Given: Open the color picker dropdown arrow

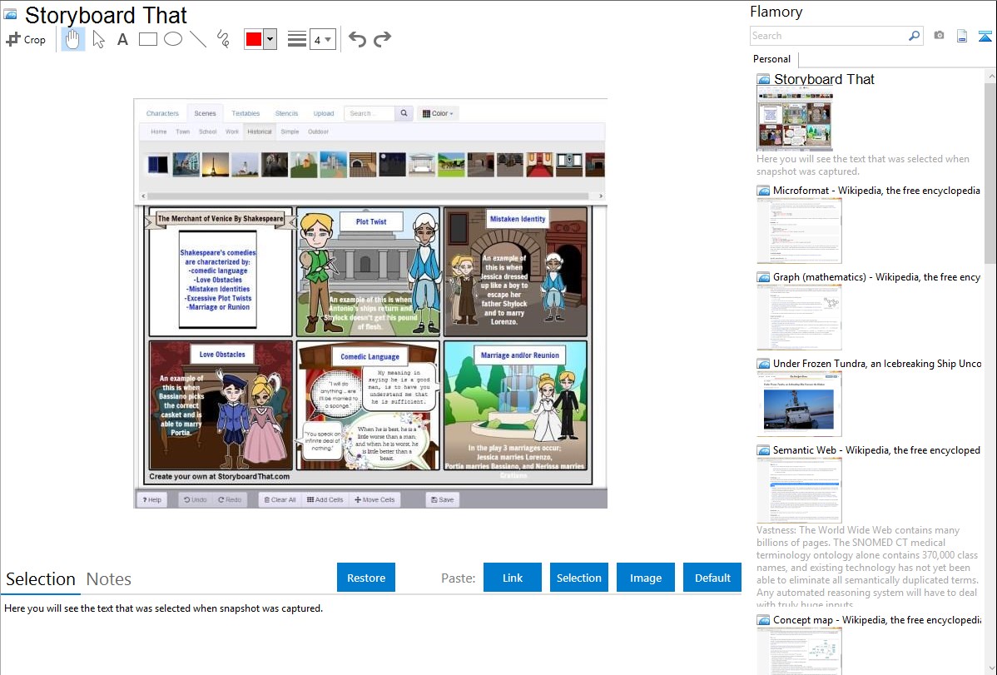Looking at the screenshot, I should pyautogui.click(x=270, y=39).
